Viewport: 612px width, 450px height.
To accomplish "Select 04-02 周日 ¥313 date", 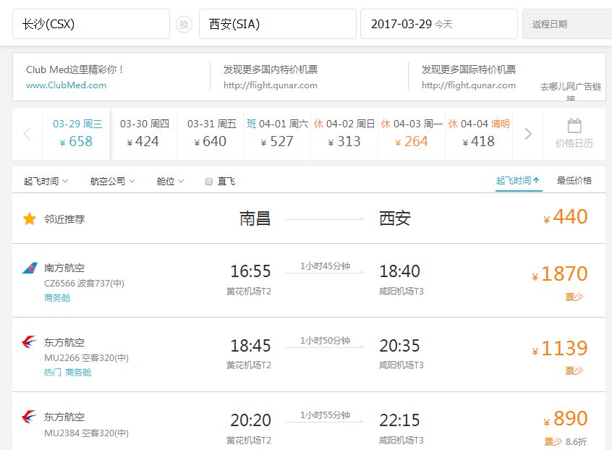I will pos(344,133).
